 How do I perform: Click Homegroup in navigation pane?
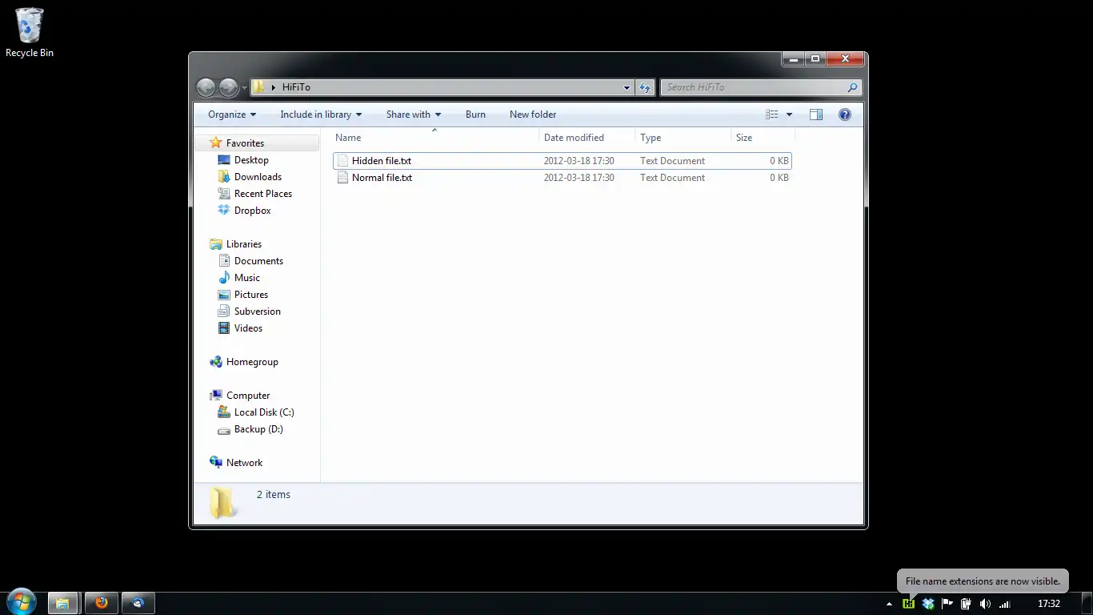(x=252, y=362)
